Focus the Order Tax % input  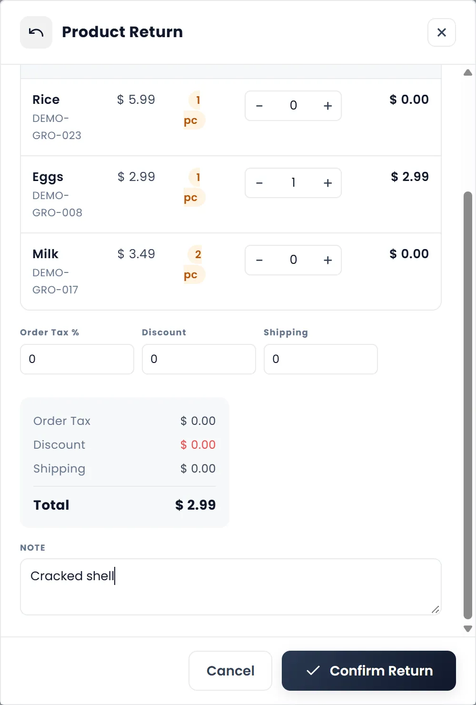point(77,359)
